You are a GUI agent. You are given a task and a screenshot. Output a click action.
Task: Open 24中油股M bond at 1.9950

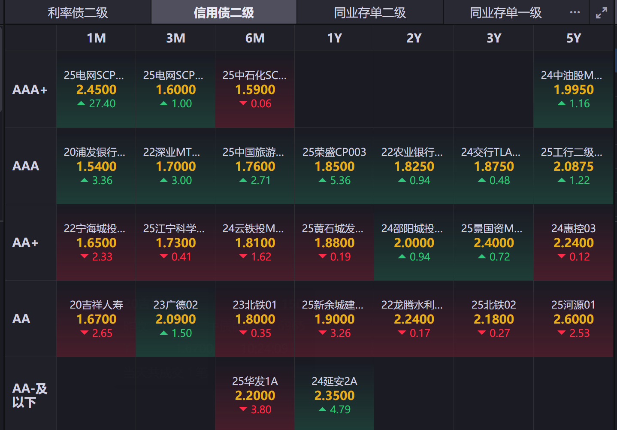(573, 89)
